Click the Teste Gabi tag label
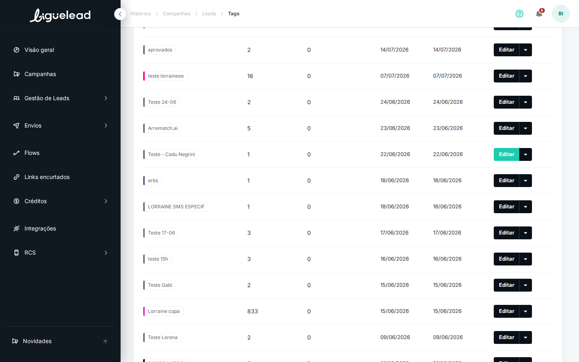The height and width of the screenshot is (362, 579). [160, 285]
